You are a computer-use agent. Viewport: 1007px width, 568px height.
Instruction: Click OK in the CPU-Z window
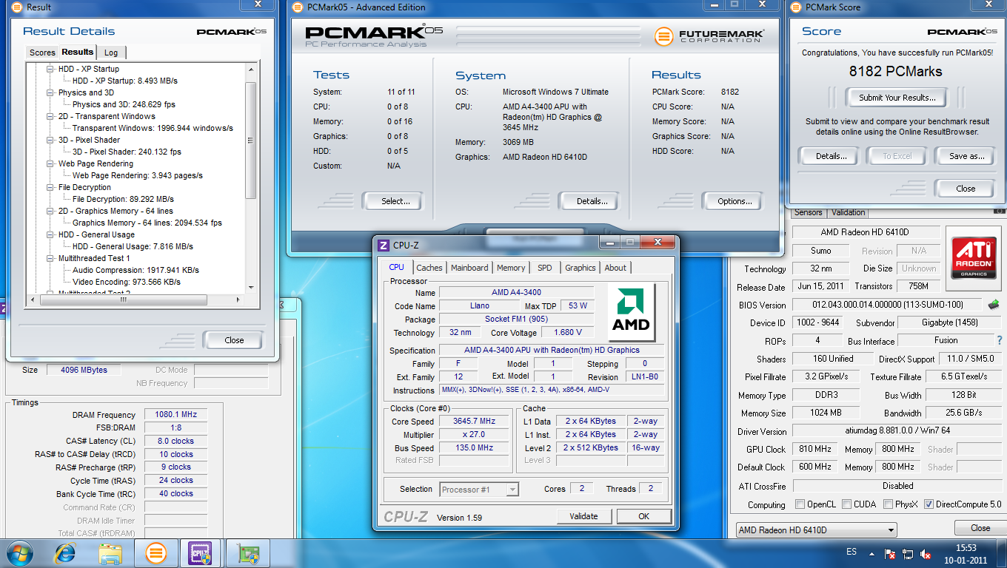(x=644, y=516)
